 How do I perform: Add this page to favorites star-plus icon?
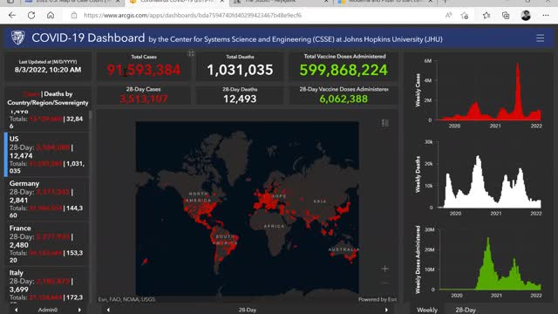[465, 16]
